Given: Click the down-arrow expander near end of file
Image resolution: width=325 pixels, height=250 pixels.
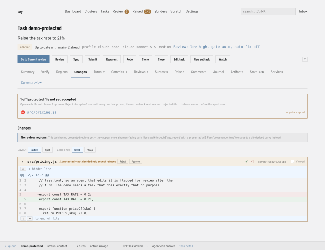Looking at the screenshot, I should click(x=23, y=218).
